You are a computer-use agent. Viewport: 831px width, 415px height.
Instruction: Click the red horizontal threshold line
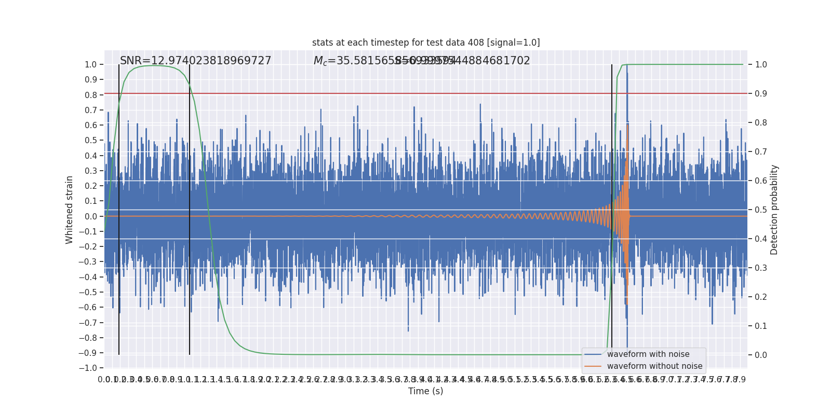[426, 93]
